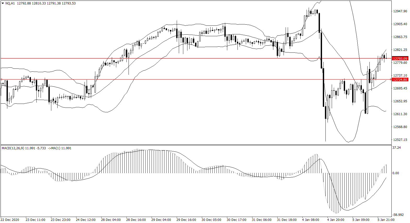Click the 12611.30 price axis label

400,114
